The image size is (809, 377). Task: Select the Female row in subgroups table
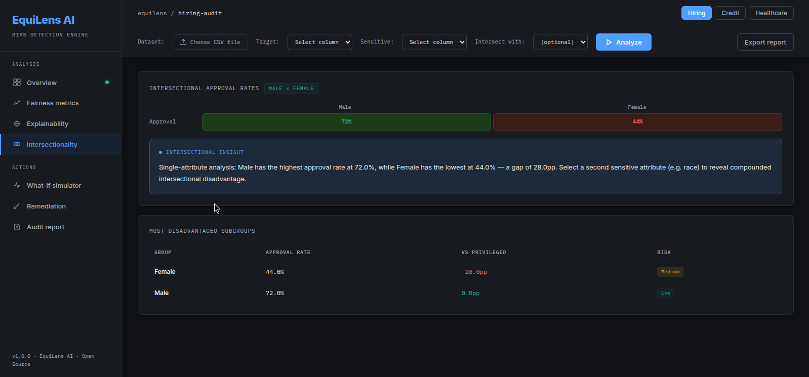pyautogui.click(x=466, y=272)
